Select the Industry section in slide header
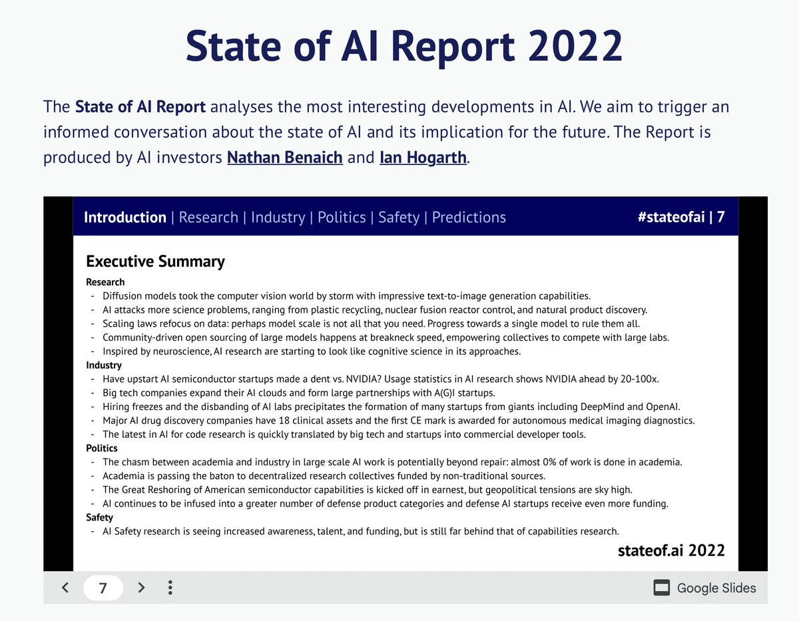This screenshot has height=621, width=799. click(x=278, y=218)
